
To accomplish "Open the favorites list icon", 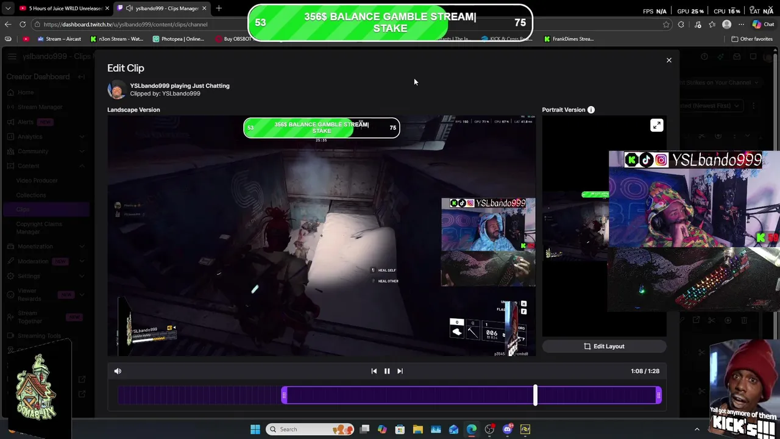I will tap(712, 24).
